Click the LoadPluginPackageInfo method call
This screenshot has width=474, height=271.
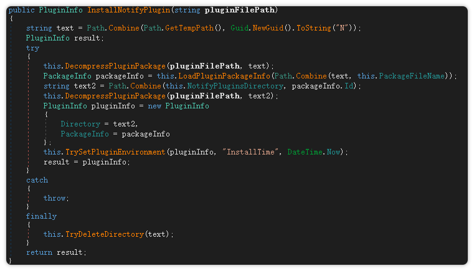coord(222,76)
